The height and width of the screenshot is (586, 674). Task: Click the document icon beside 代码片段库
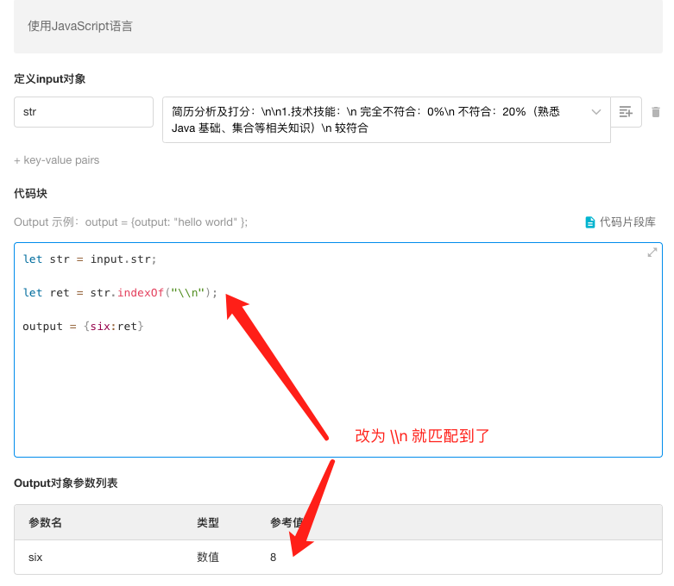590,222
